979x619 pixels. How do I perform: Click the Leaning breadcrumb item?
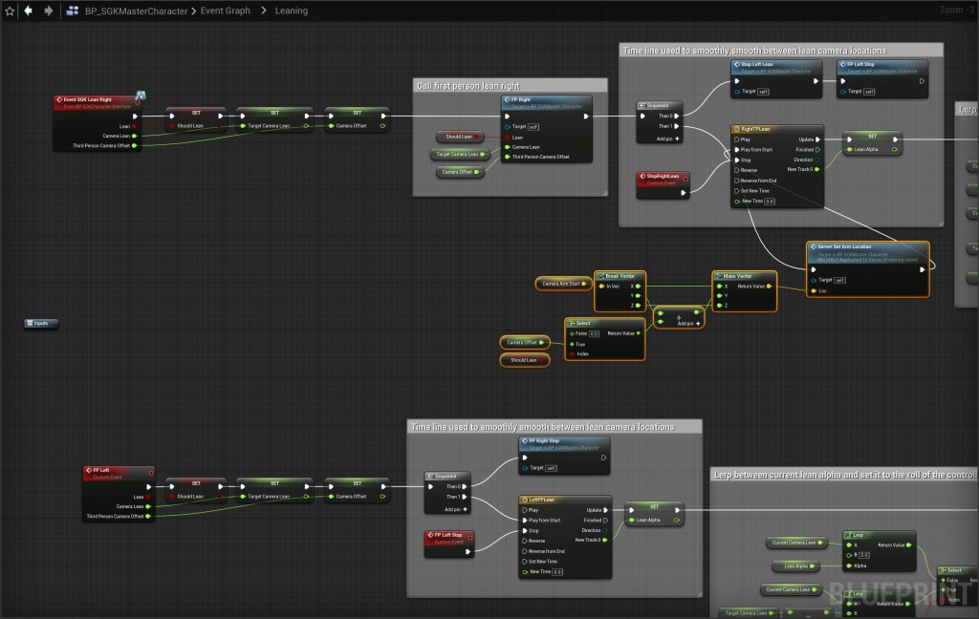tap(292, 11)
